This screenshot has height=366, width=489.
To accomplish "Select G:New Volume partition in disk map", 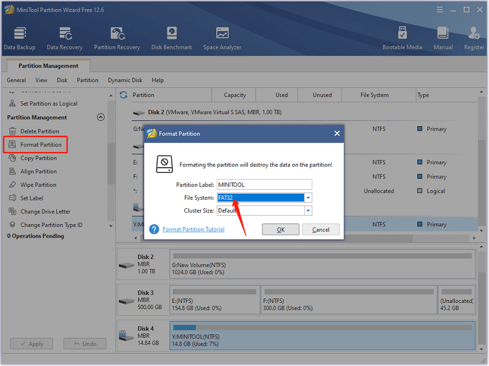I will click(322, 265).
